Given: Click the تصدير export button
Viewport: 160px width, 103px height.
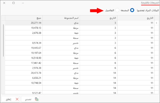Looking at the screenshot, I should pyautogui.click(x=30, y=99).
